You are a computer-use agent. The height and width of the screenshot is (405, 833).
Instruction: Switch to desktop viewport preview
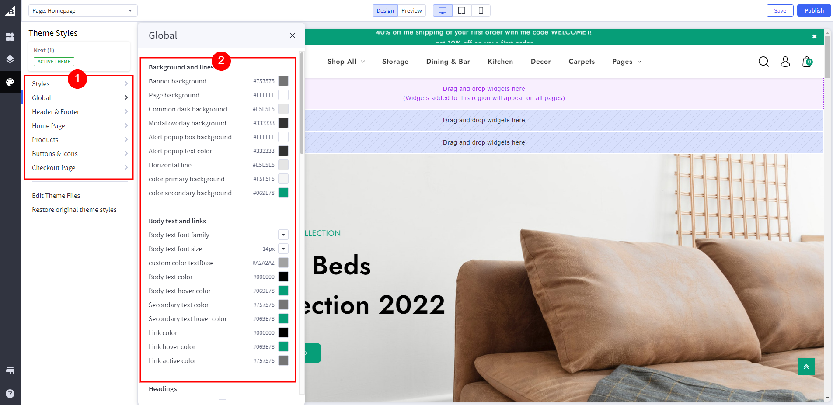pyautogui.click(x=443, y=10)
